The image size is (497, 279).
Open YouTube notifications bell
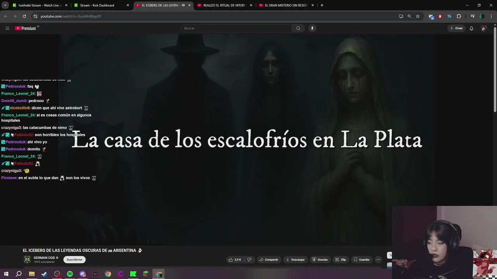point(471,28)
